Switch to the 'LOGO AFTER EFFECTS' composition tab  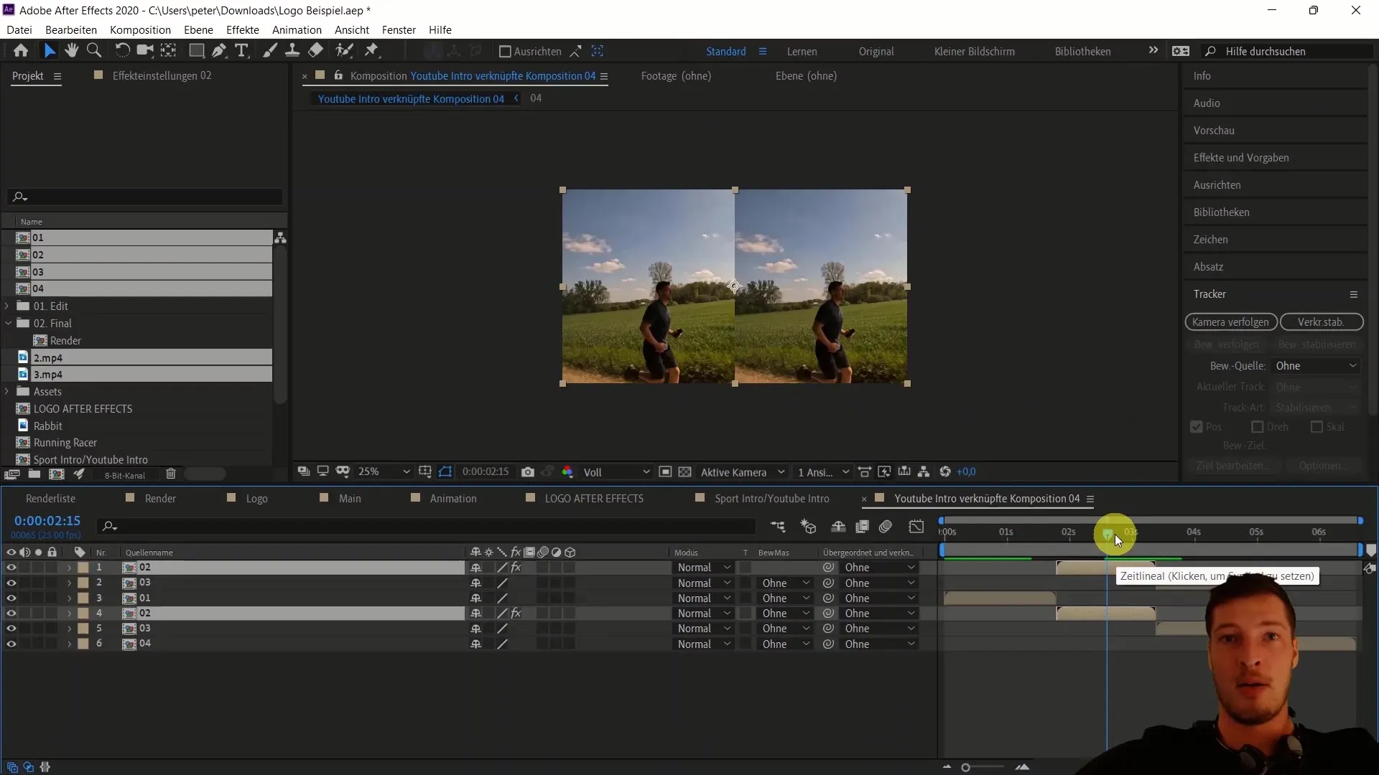pyautogui.click(x=595, y=499)
